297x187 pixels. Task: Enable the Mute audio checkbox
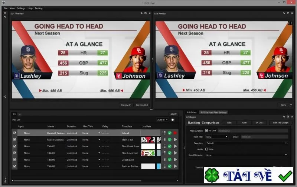207,149
